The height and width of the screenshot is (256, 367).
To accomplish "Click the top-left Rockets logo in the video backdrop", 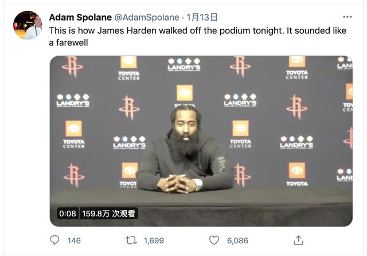I will [72, 67].
